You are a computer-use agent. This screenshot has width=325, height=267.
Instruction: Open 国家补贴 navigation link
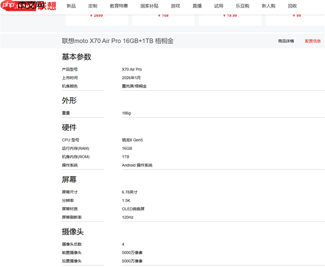click(149, 6)
